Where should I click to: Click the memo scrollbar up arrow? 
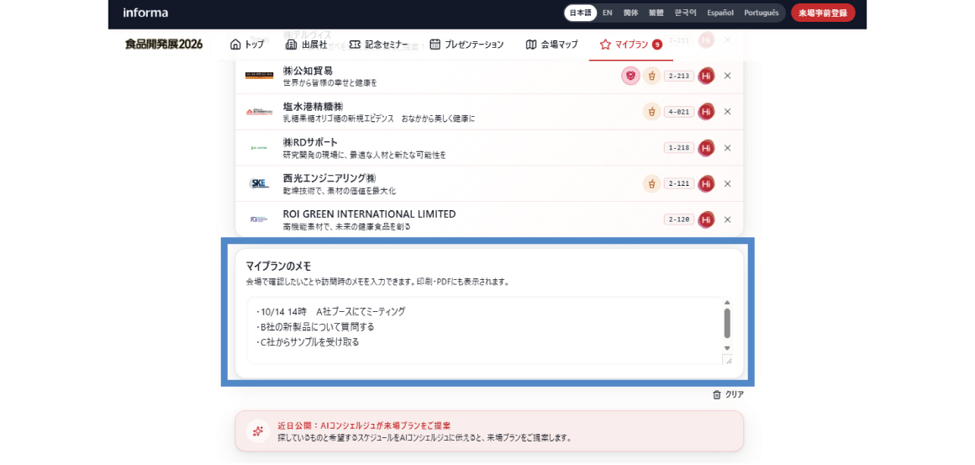[728, 302]
